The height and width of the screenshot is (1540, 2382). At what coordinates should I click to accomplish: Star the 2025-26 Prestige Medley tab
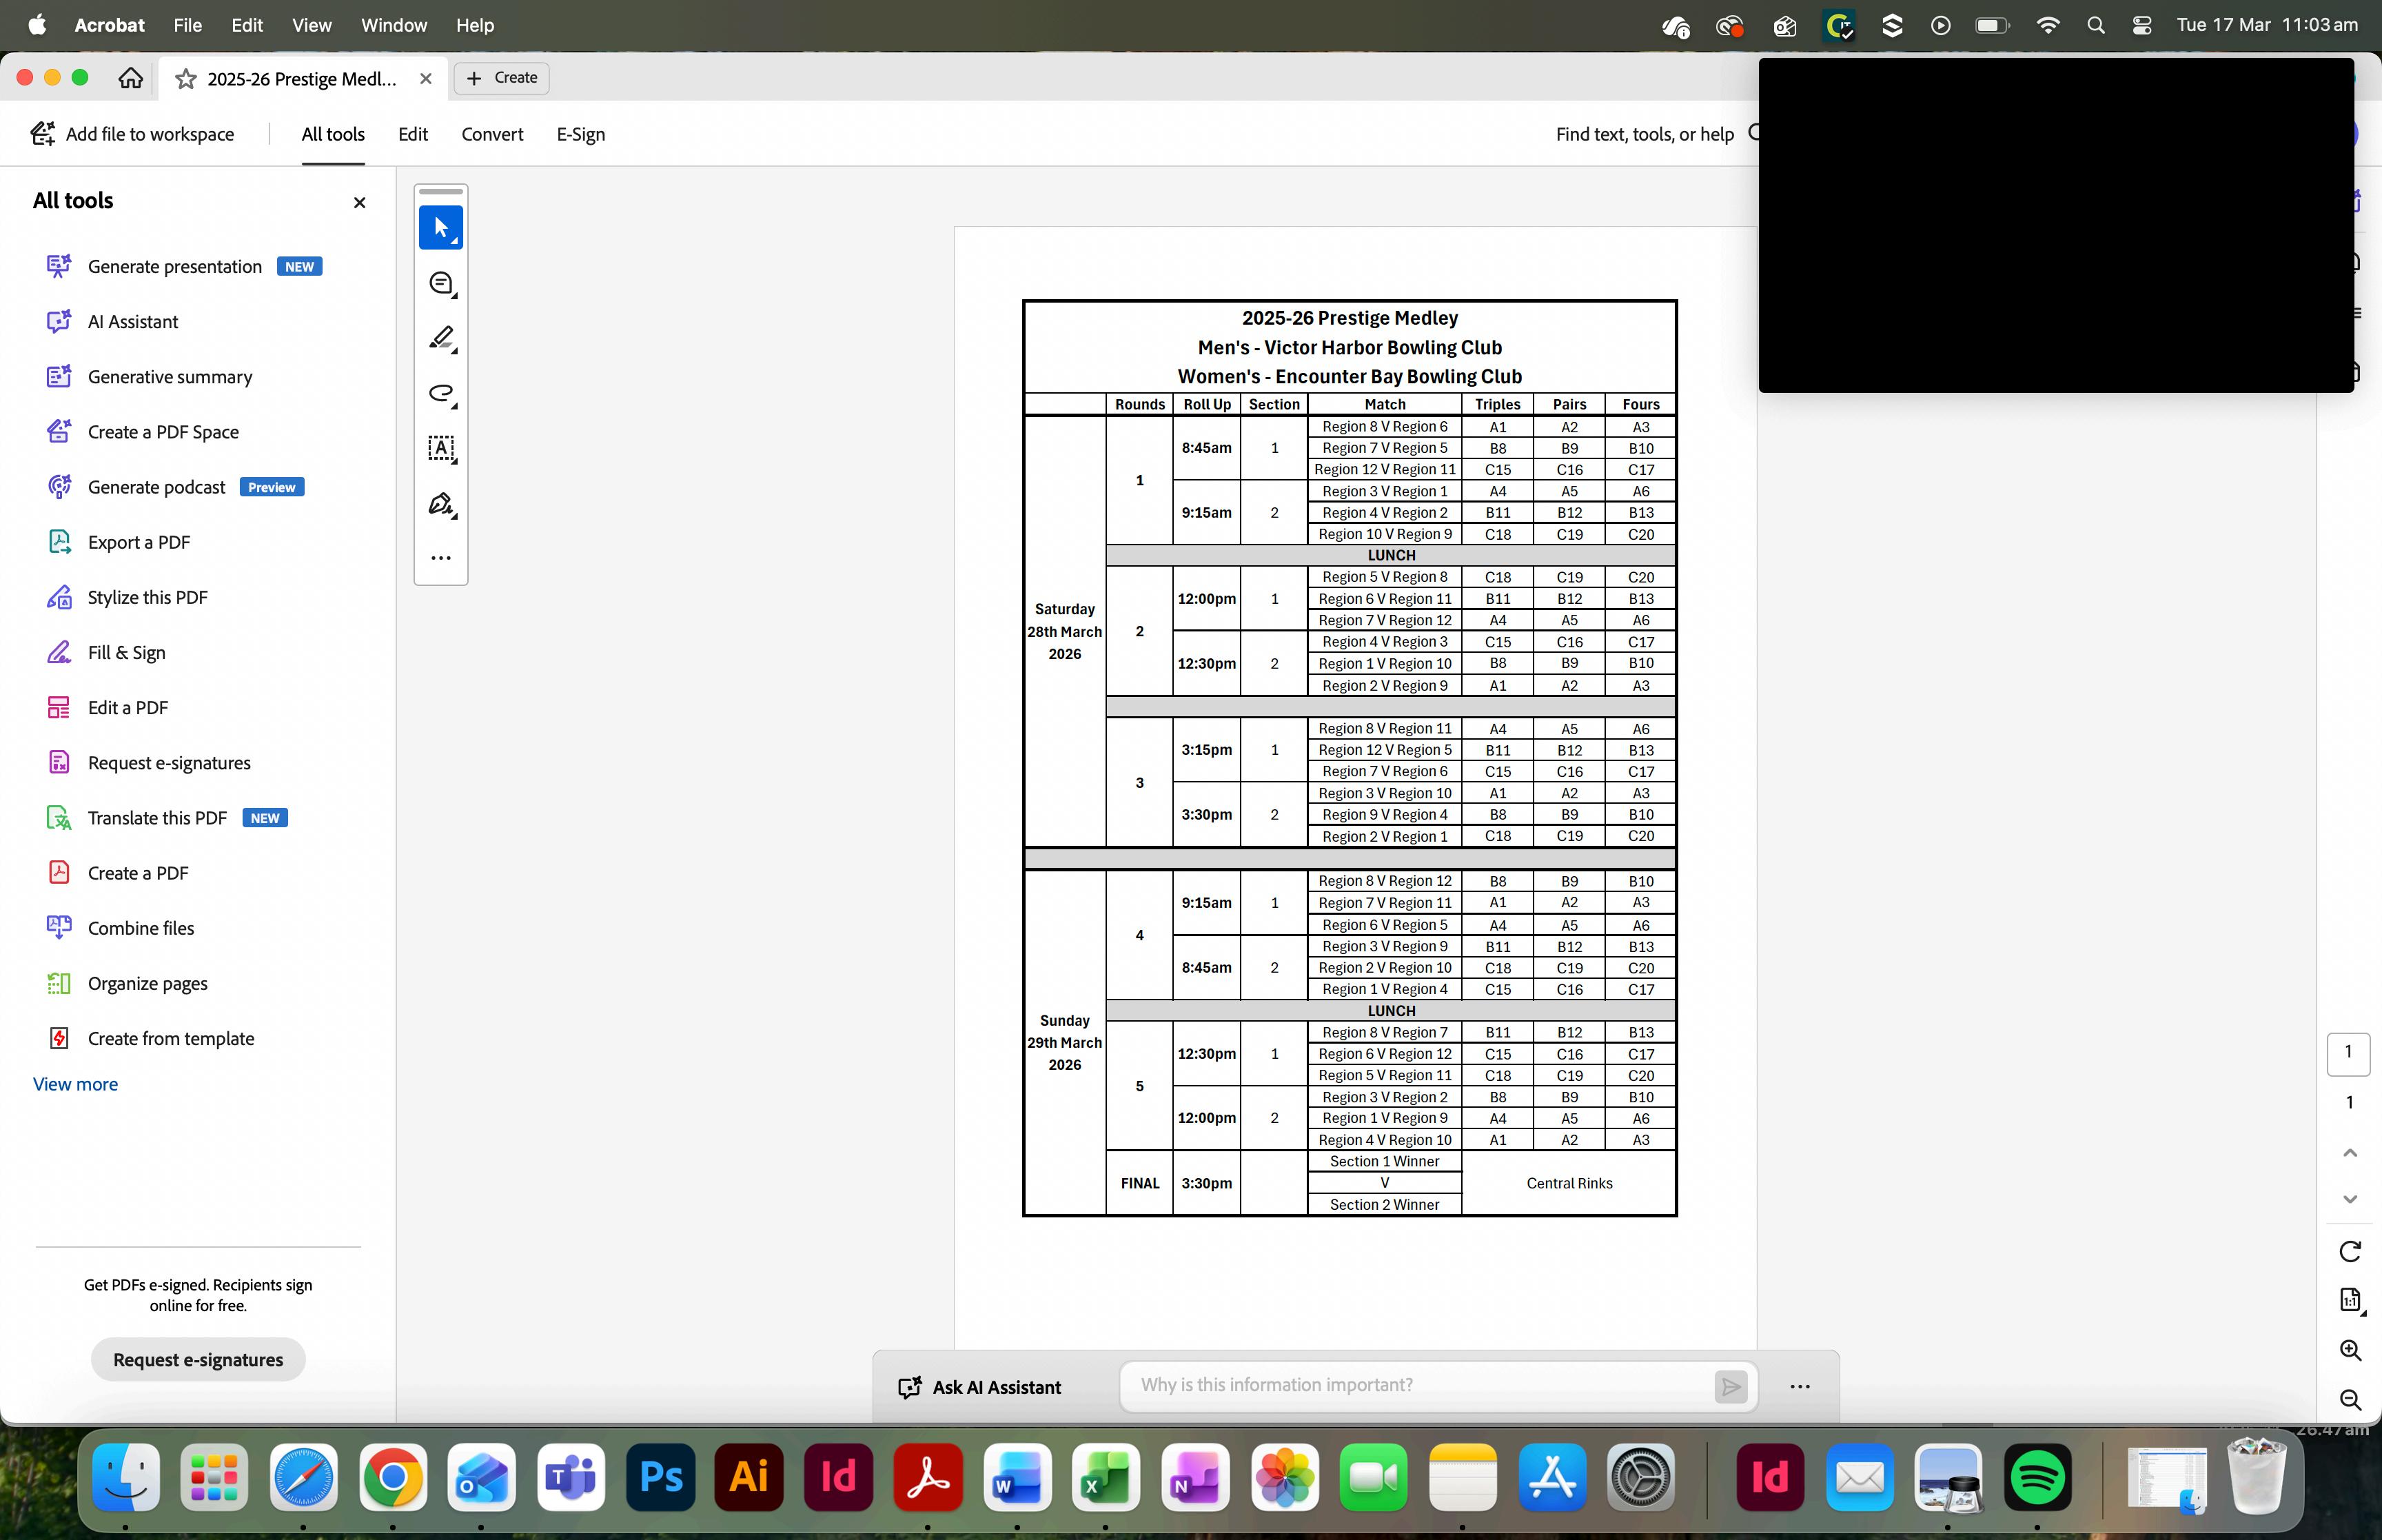pyautogui.click(x=186, y=79)
